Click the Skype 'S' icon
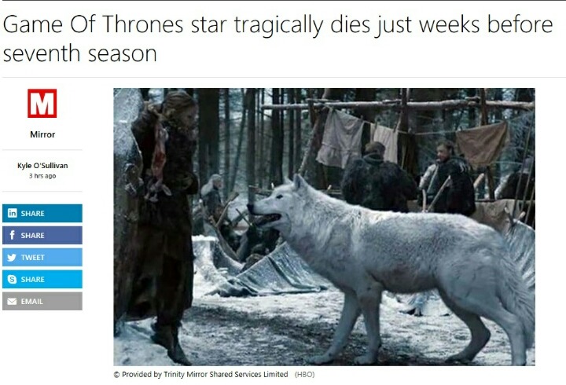The height and width of the screenshot is (385, 566). pyautogui.click(x=12, y=279)
